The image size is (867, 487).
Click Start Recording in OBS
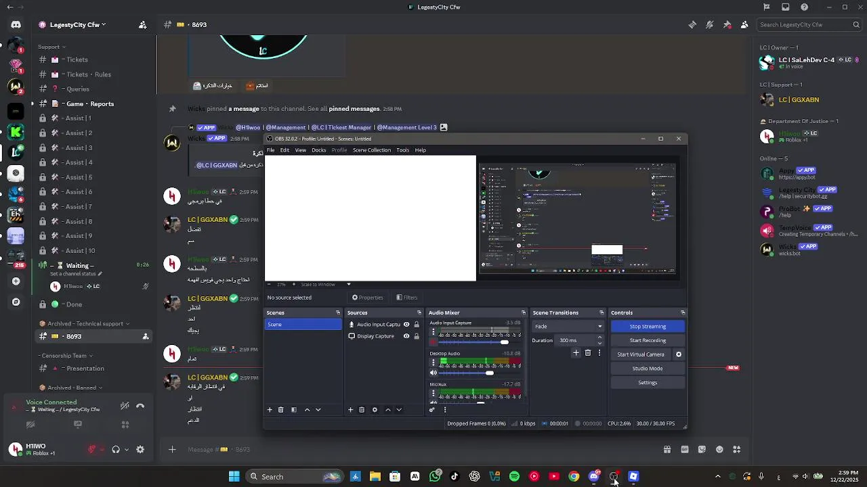tap(648, 341)
